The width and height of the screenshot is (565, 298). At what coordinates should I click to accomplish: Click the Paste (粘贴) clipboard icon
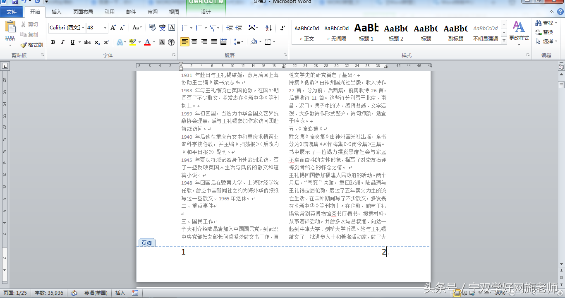10,27
